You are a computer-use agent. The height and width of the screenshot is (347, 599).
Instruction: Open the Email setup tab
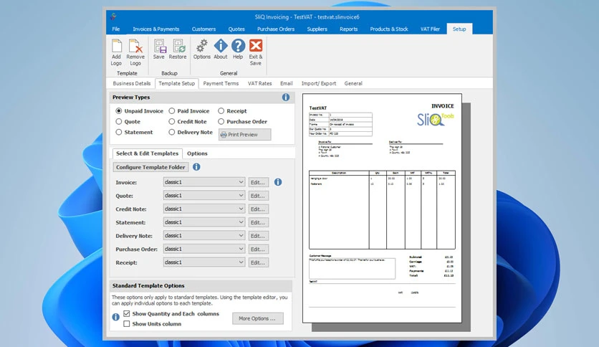pyautogui.click(x=286, y=83)
